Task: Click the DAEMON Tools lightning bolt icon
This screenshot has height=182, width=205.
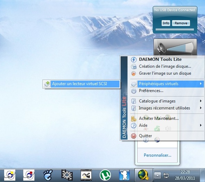Action: click(134, 59)
